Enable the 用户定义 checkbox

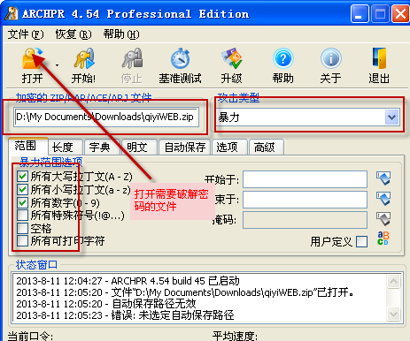pyautogui.click(x=362, y=242)
